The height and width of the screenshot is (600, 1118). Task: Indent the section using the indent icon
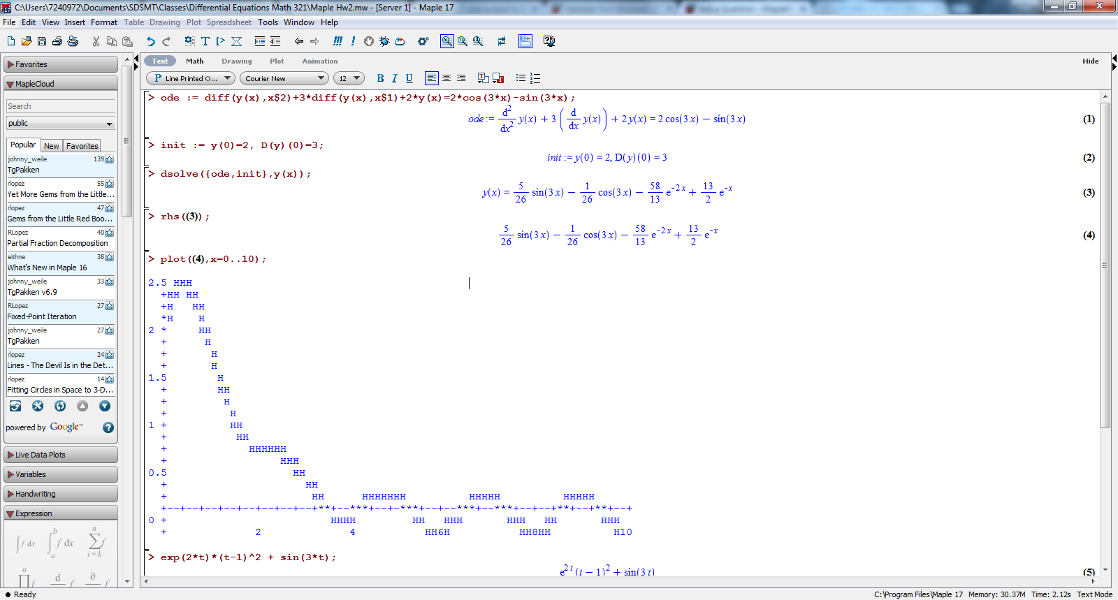(x=259, y=41)
